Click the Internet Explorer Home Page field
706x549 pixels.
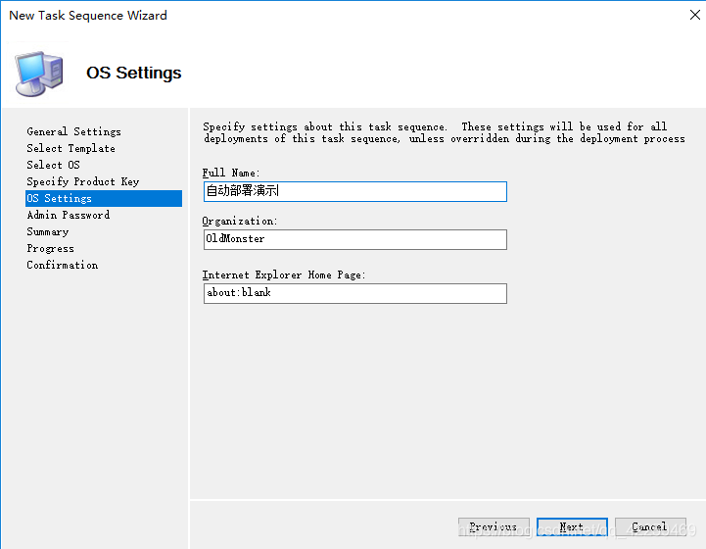tap(354, 293)
